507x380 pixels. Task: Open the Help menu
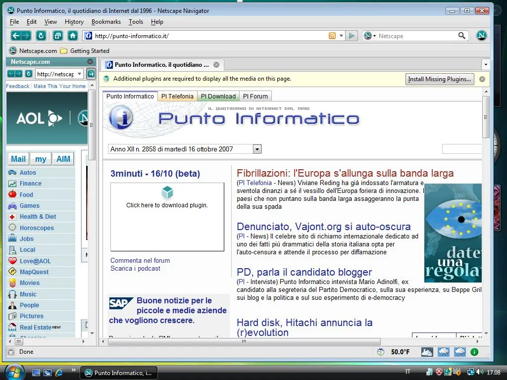(157, 22)
